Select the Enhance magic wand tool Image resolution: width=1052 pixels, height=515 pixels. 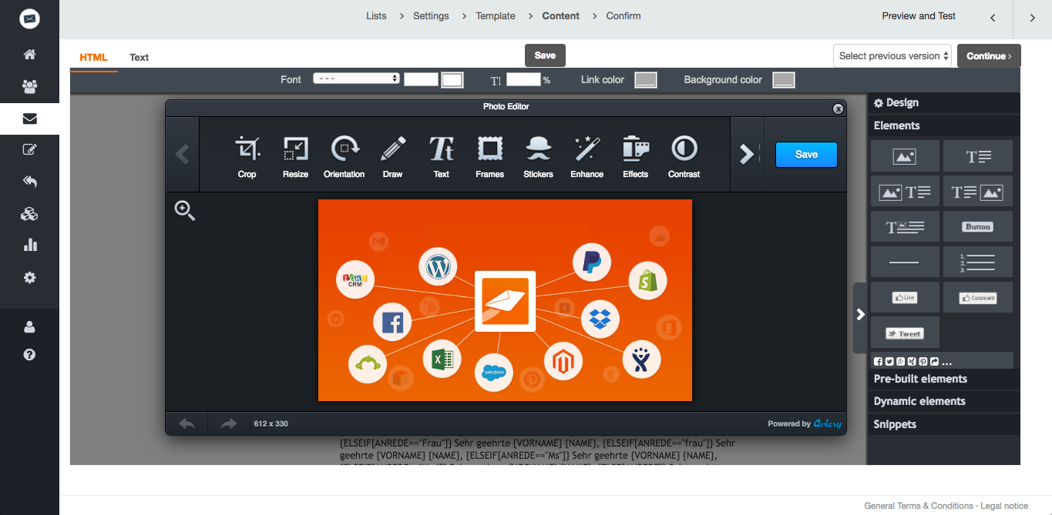pyautogui.click(x=586, y=156)
